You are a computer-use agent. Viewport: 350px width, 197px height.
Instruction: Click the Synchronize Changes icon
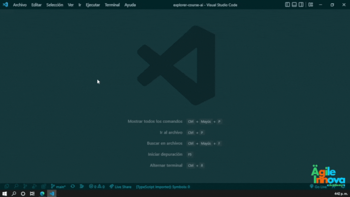[73, 186]
